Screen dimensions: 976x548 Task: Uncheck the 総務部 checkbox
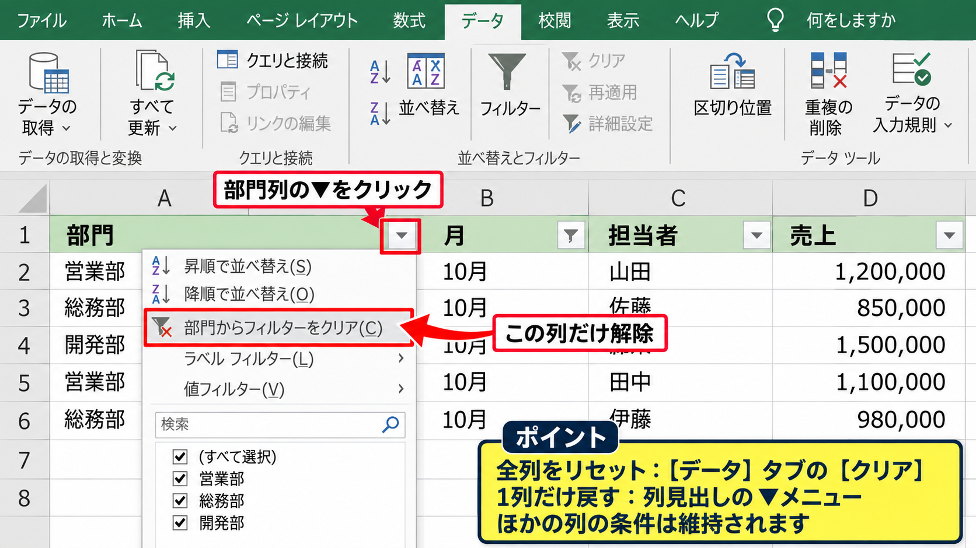[x=180, y=501]
